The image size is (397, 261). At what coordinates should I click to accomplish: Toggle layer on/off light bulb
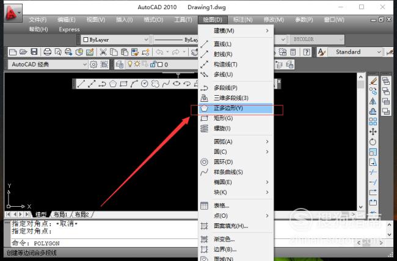click(x=130, y=64)
